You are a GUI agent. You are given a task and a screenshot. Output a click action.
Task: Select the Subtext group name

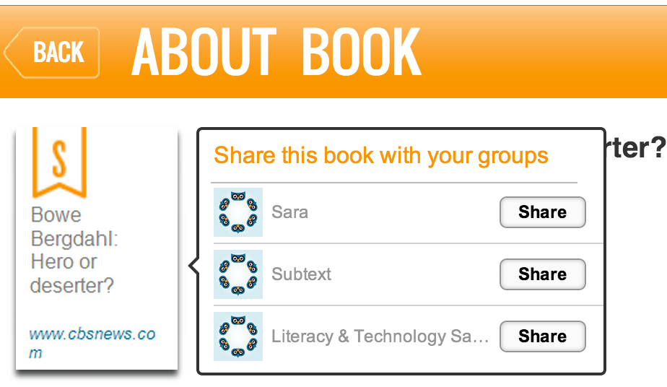[x=302, y=274]
